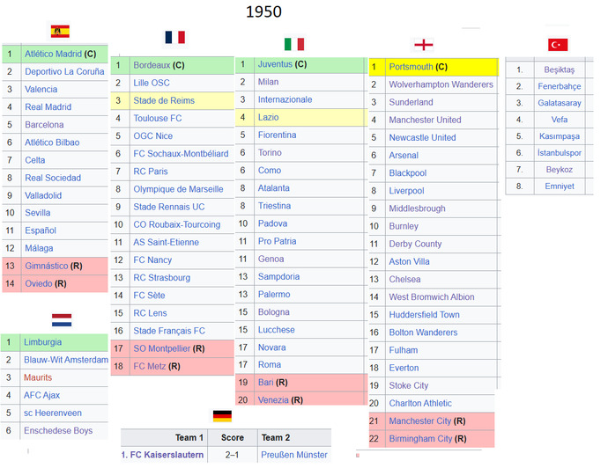Click the Spain flag icon
The height and width of the screenshot is (468, 608).
[60, 32]
